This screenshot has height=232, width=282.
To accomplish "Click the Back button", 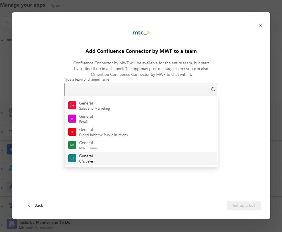I will [36, 205].
